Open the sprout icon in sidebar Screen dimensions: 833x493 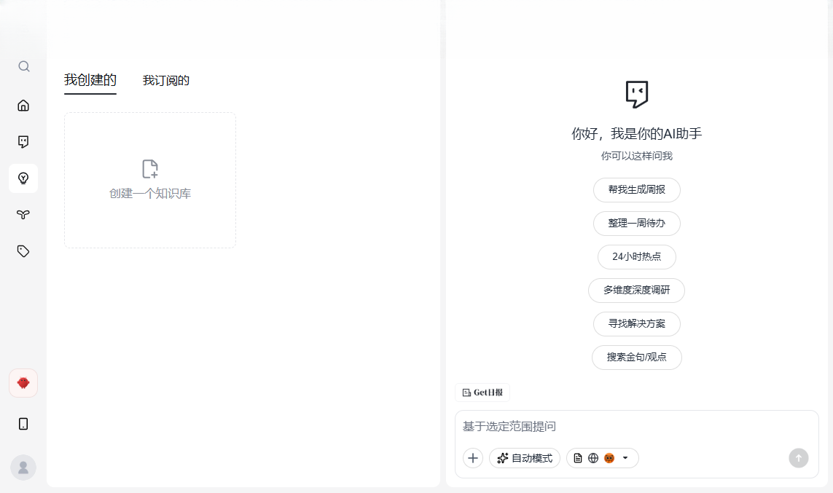point(23,214)
